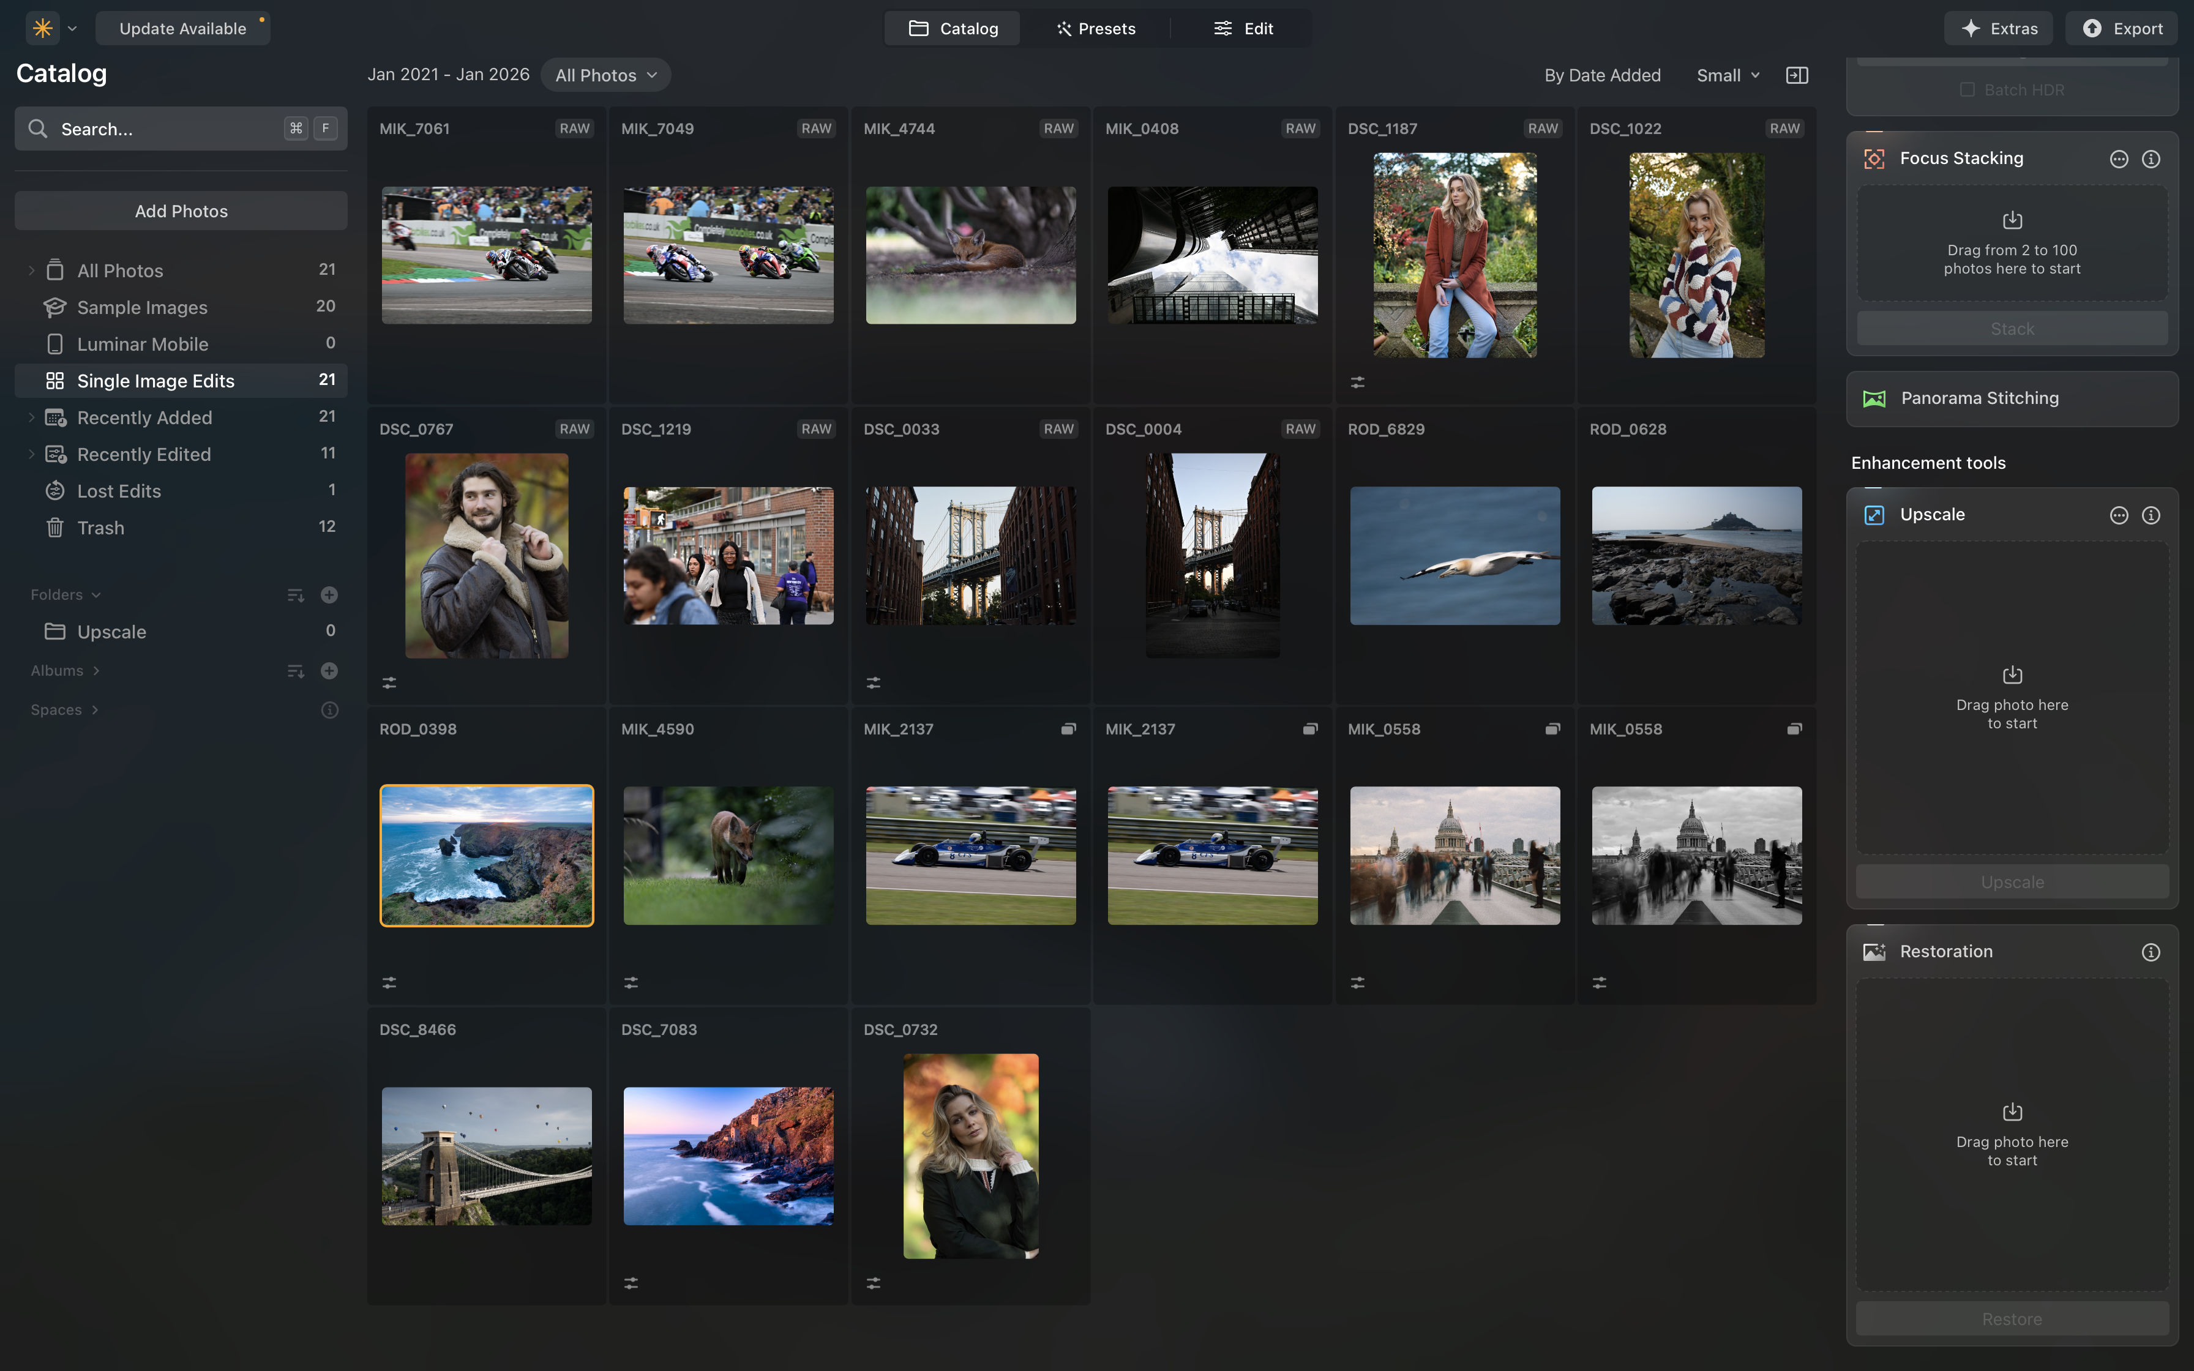Click the search magnifier icon
The width and height of the screenshot is (2194, 1371).
click(x=37, y=129)
